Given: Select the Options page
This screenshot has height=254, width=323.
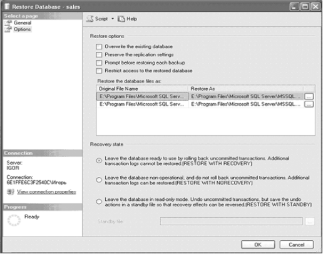Looking at the screenshot, I should [23, 29].
